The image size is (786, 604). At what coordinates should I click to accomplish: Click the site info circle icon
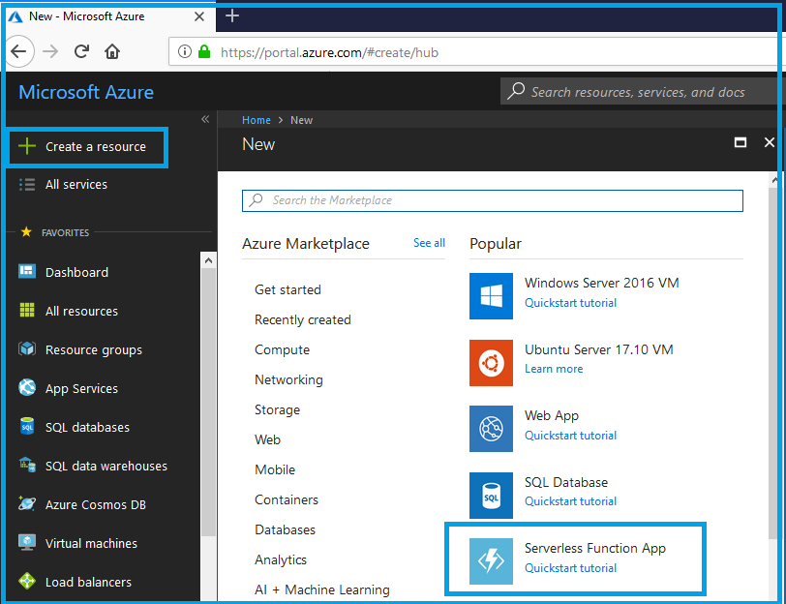point(185,51)
